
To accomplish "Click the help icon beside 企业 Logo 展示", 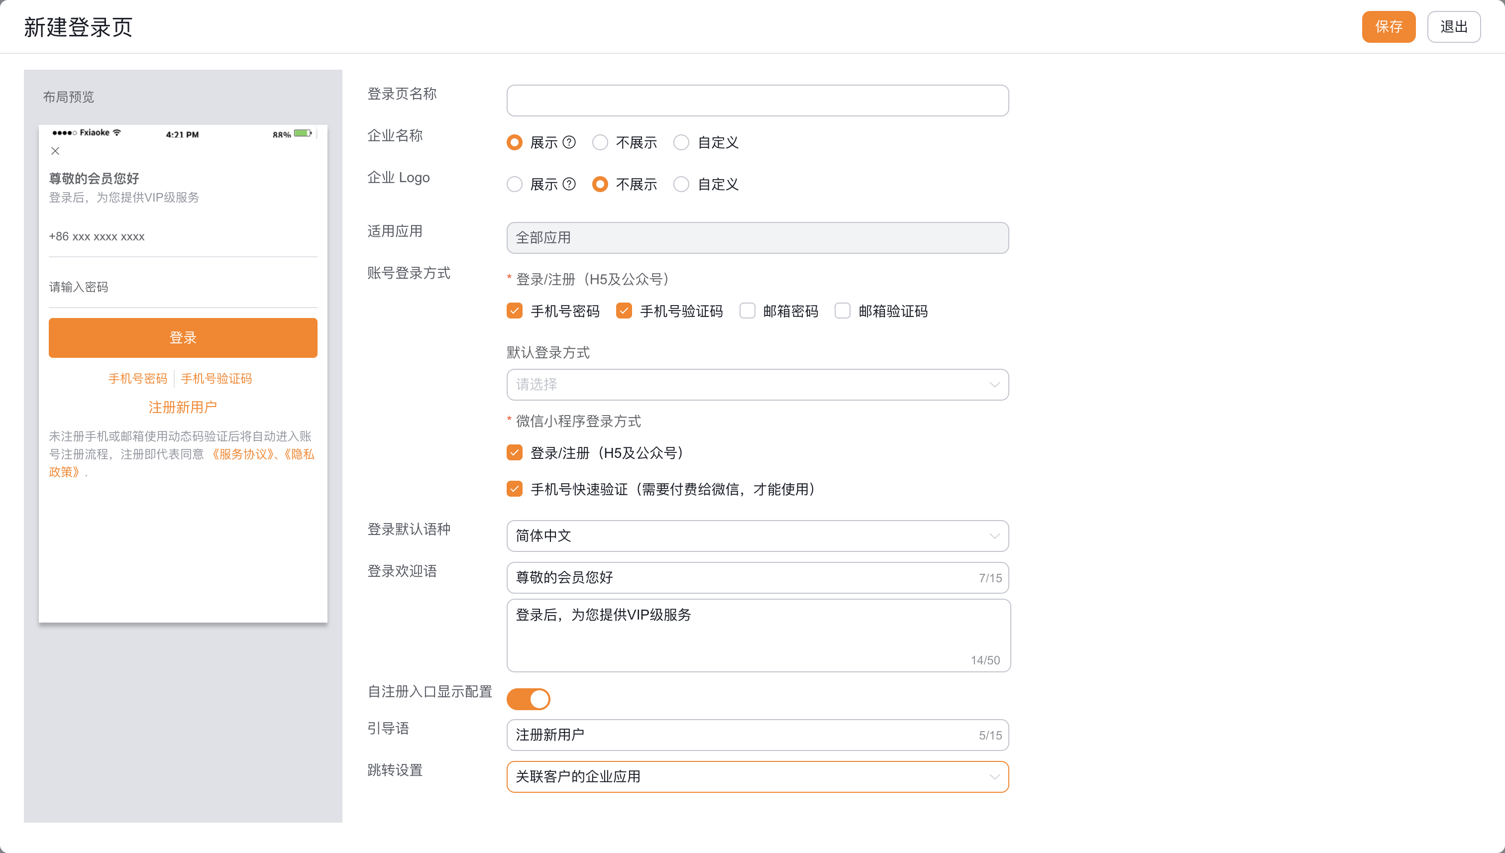I will point(569,184).
